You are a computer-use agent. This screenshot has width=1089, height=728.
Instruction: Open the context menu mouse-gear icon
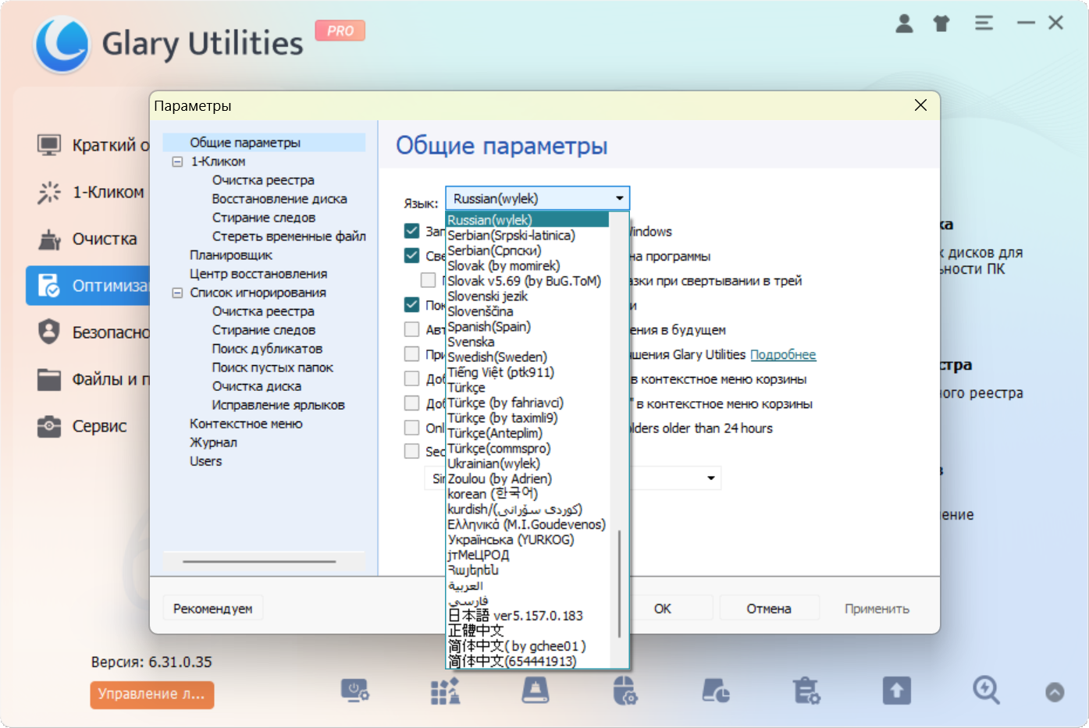[625, 691]
